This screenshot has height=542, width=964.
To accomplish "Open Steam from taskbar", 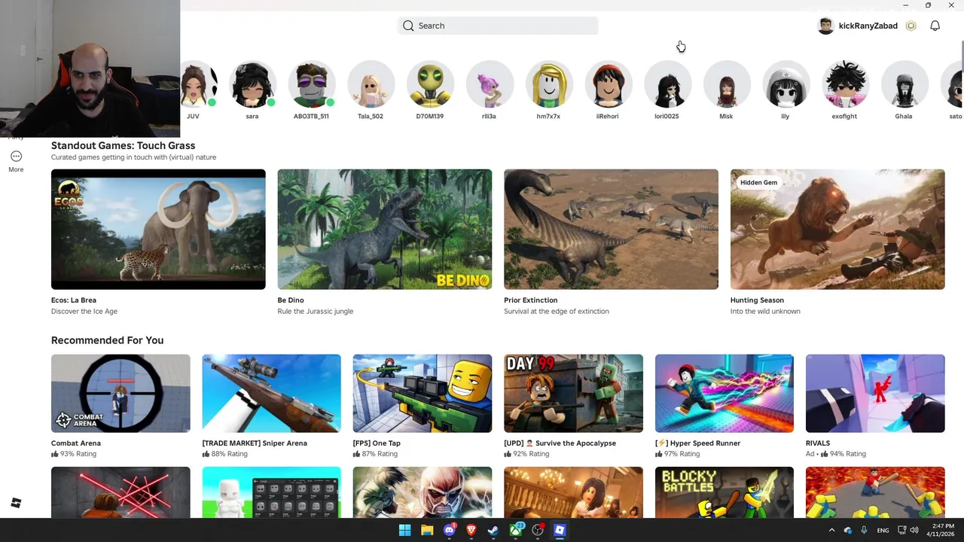I will [493, 530].
